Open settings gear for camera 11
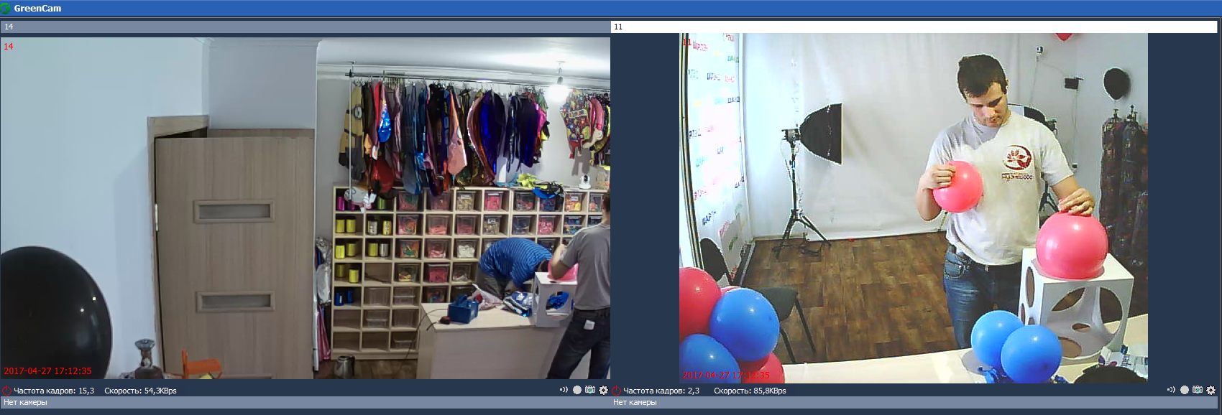 (x=1211, y=390)
